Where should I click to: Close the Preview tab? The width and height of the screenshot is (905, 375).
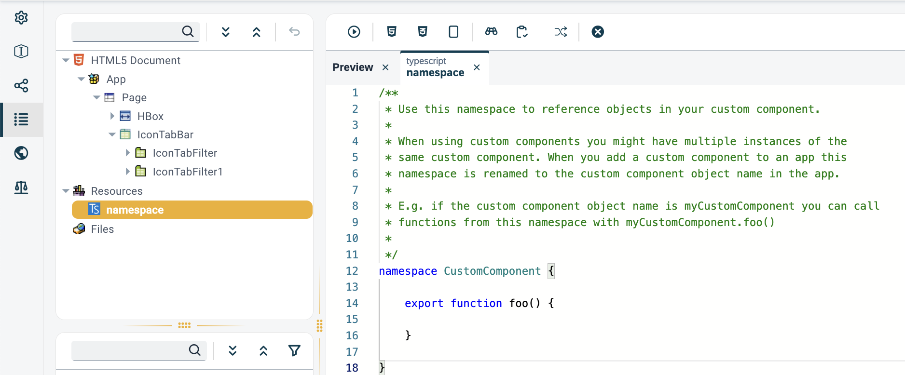click(x=385, y=67)
